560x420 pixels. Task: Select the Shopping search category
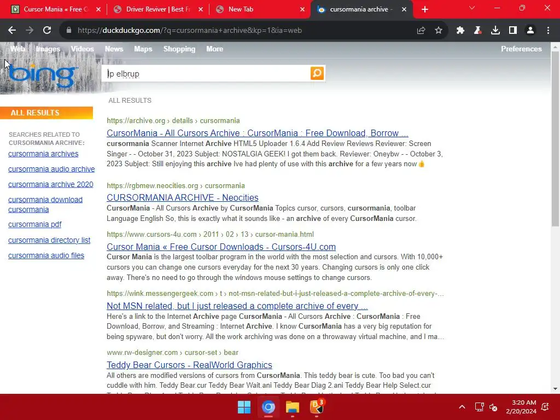179,49
